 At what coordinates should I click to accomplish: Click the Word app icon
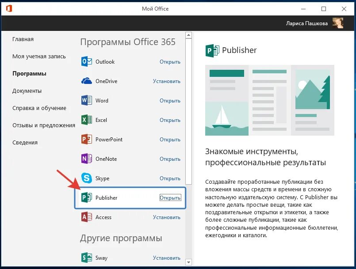click(x=87, y=100)
